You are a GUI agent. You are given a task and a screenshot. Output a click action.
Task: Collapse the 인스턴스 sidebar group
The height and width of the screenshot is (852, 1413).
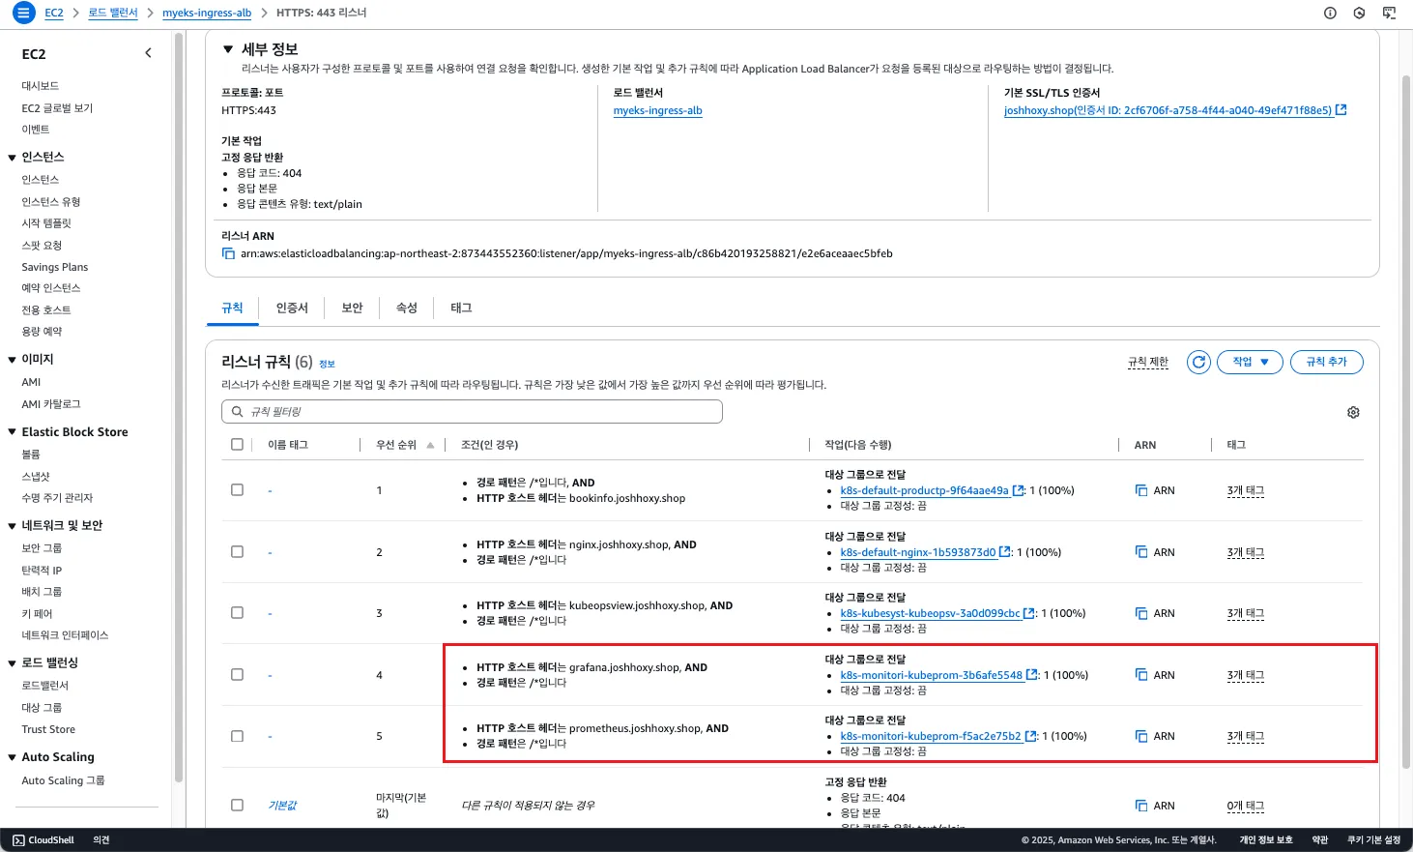tap(12, 157)
